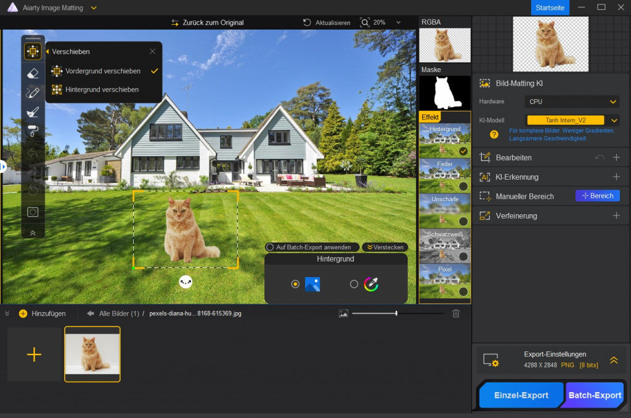Open the Hardware CPU dropdown
This screenshot has width=631, height=418.
point(571,102)
